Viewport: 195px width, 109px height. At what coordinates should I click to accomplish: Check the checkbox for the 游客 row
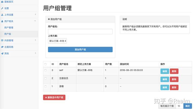(45, 86)
